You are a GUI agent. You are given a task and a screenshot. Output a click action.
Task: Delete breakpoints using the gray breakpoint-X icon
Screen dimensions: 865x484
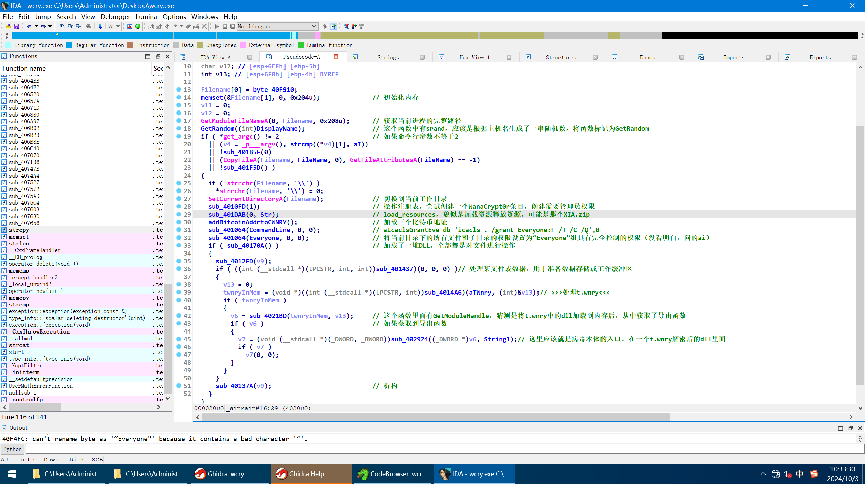pos(362,26)
